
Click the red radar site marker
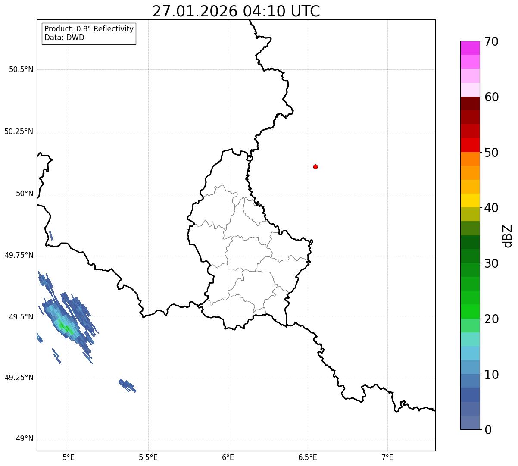[x=315, y=166]
